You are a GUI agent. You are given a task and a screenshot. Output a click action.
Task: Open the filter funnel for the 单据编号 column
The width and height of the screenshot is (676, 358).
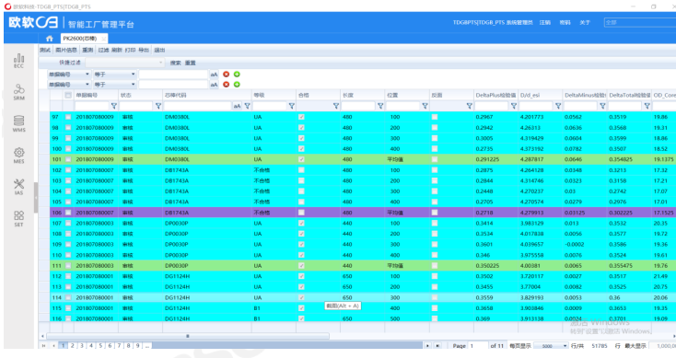tap(114, 106)
